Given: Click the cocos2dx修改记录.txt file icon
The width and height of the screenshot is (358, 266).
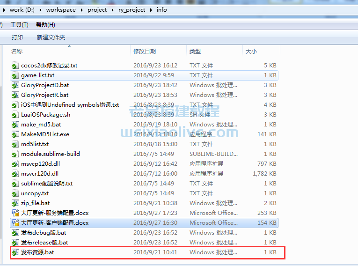Looking at the screenshot, I should click(x=15, y=66).
